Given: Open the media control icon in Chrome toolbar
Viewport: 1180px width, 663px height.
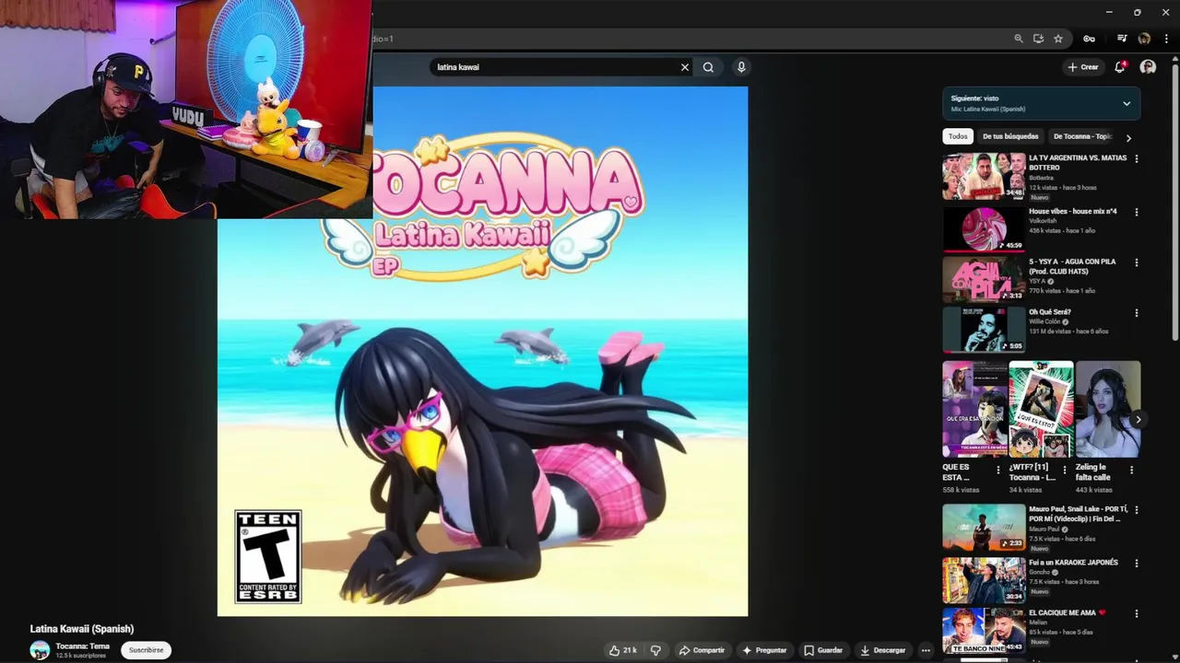Looking at the screenshot, I should 1122,39.
